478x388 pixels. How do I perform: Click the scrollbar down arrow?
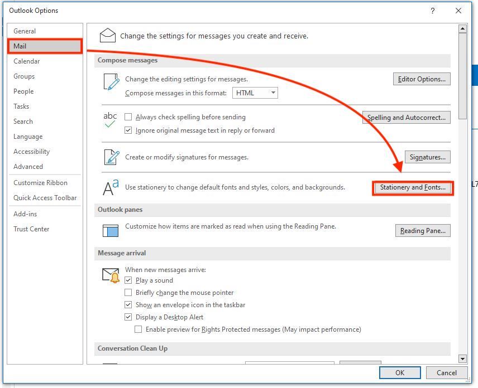click(x=462, y=359)
